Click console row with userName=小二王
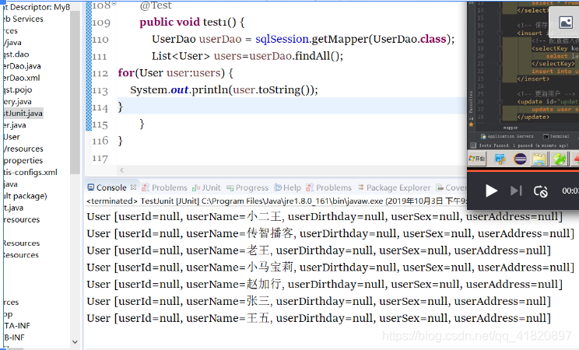This screenshot has width=579, height=350. pos(325,217)
